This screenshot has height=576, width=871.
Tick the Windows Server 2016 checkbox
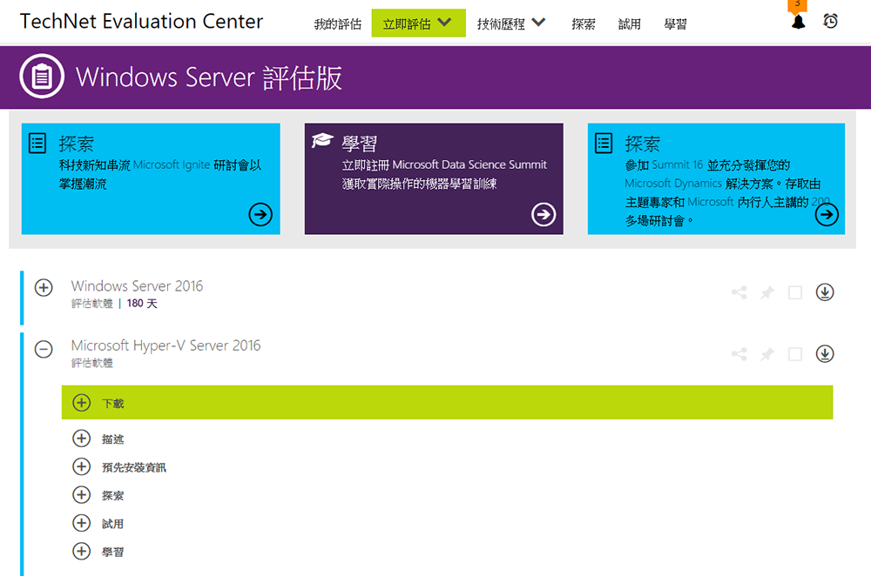795,292
